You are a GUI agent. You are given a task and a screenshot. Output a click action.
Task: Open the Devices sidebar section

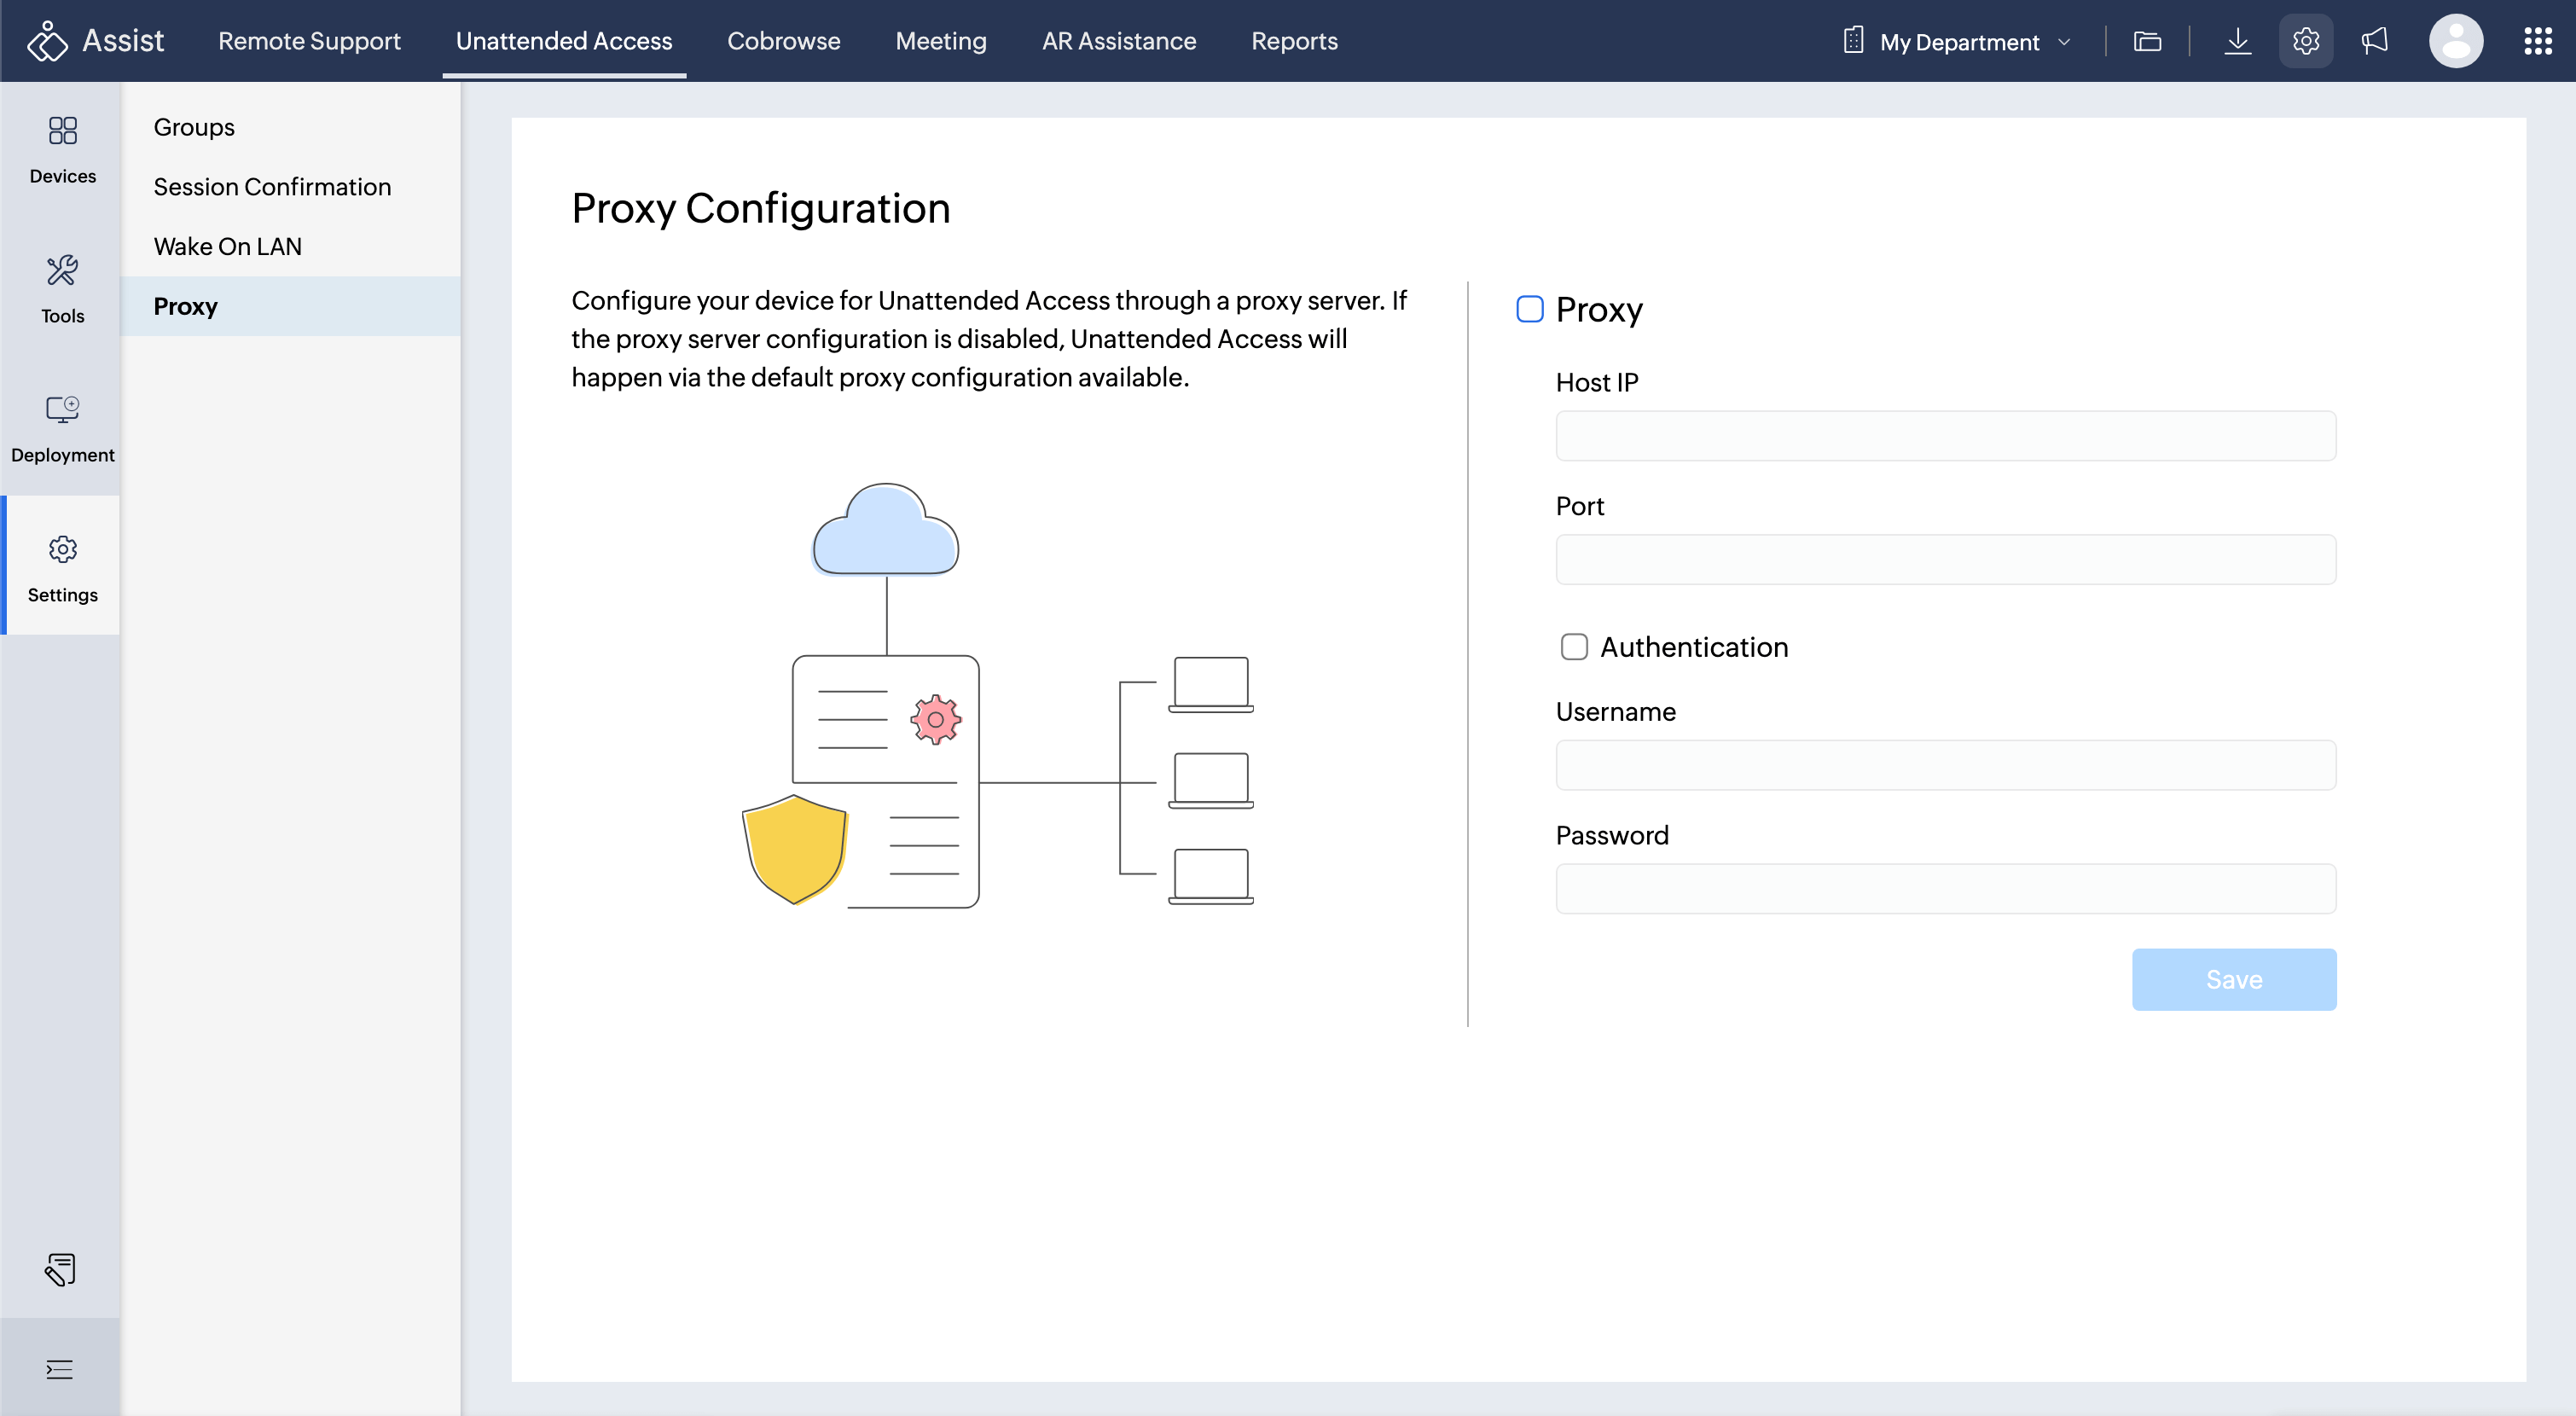pyautogui.click(x=62, y=150)
